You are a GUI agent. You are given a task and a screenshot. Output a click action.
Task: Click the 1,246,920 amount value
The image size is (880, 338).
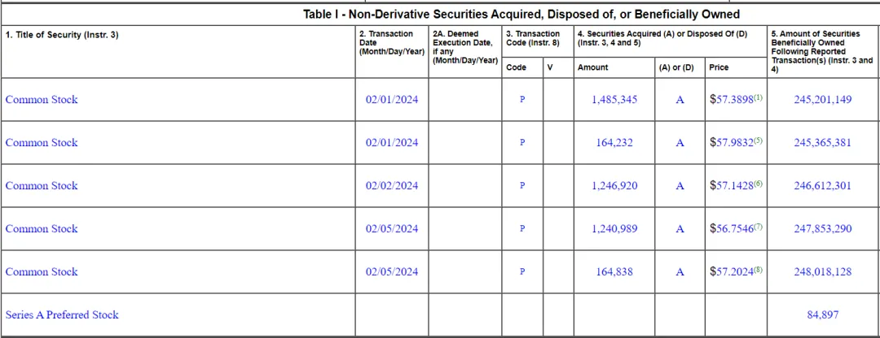click(614, 186)
